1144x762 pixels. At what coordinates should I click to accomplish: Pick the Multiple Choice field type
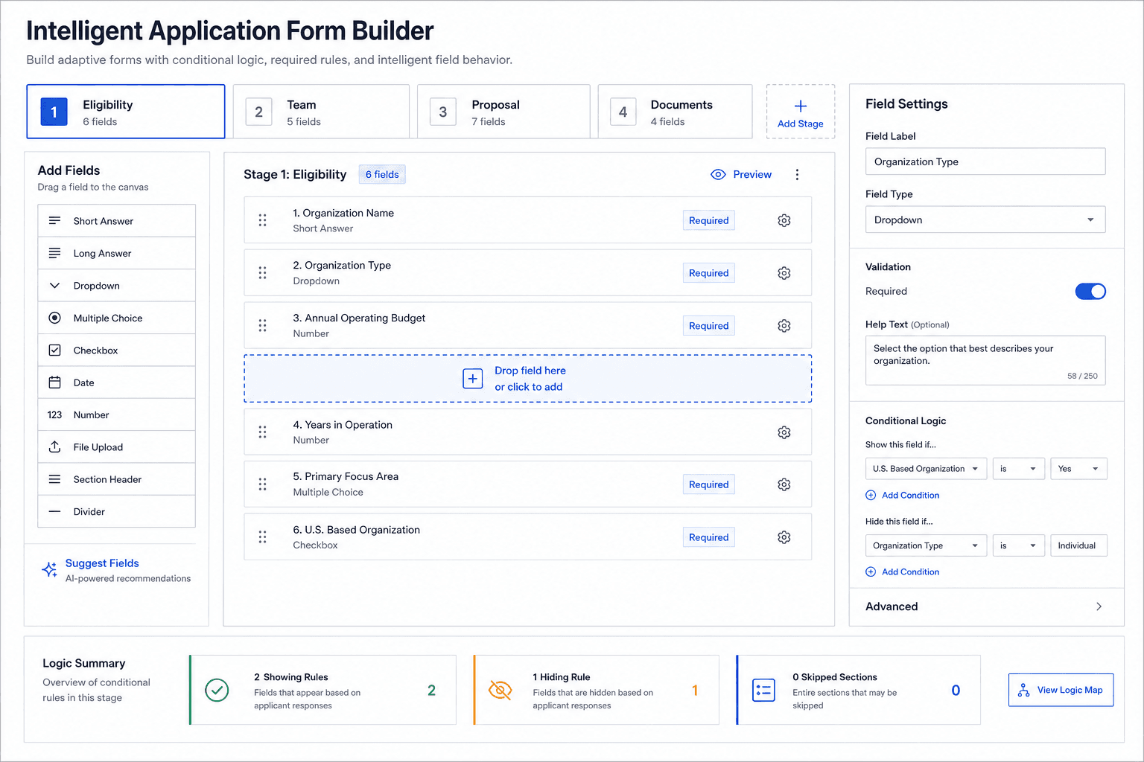point(117,318)
